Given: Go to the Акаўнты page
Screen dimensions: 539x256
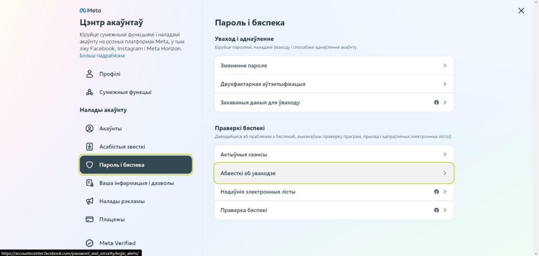Looking at the screenshot, I should [136, 129].
